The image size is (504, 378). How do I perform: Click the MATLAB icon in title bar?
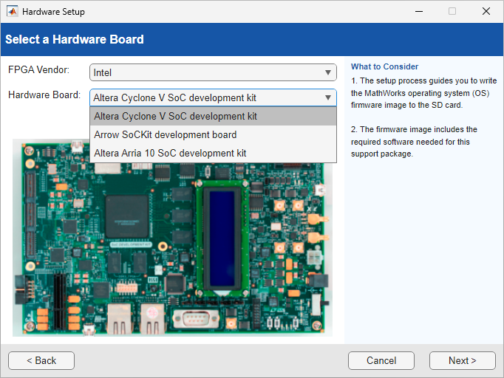point(13,12)
